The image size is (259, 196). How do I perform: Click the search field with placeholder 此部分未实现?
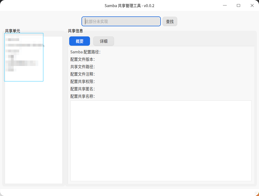[121, 21]
